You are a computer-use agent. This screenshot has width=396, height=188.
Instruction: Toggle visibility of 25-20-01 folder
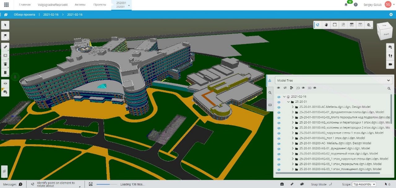coord(279,102)
